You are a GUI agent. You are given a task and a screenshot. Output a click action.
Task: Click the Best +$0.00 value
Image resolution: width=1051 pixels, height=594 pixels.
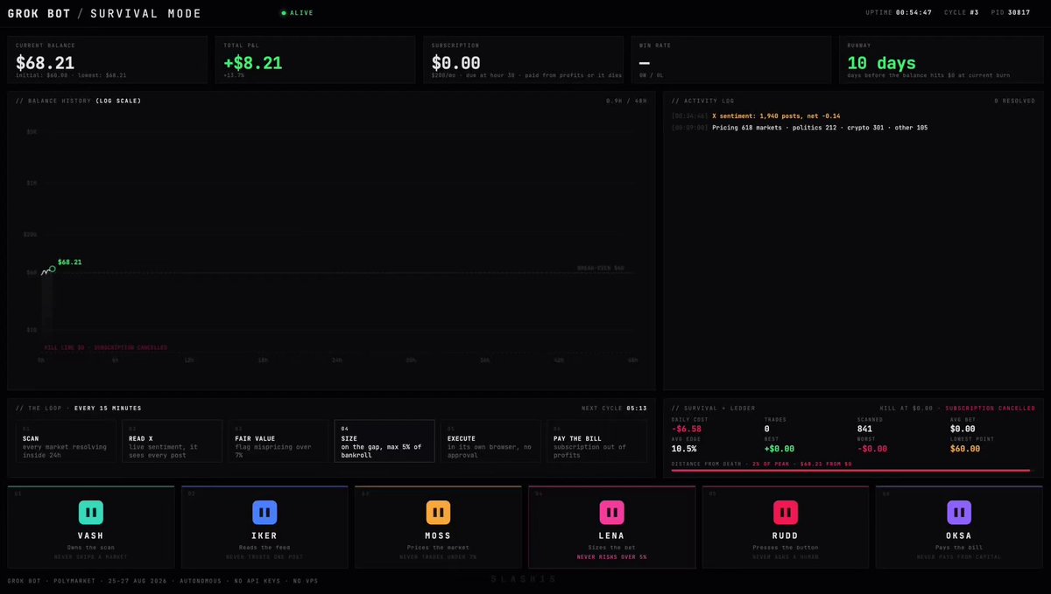pyautogui.click(x=781, y=449)
